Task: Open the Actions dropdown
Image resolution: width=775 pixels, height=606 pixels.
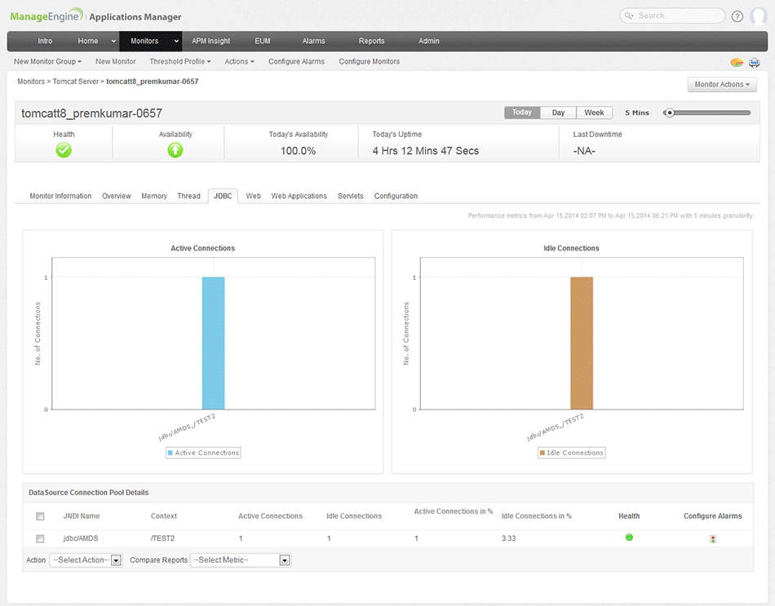Action: 239,61
